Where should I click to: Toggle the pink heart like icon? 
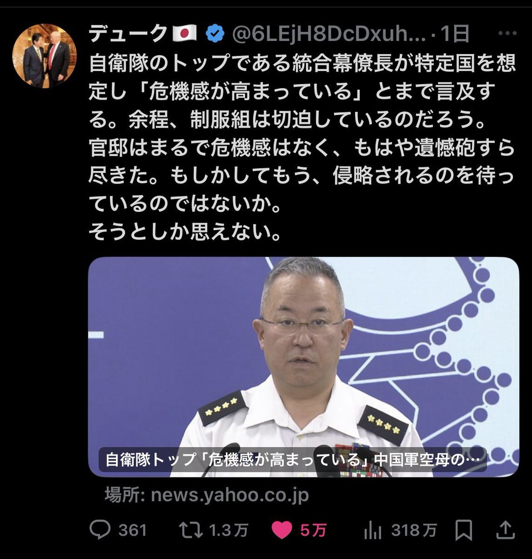282,530
